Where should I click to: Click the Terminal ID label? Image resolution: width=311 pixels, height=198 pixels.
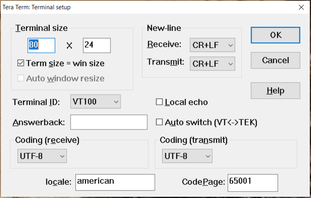(36, 102)
